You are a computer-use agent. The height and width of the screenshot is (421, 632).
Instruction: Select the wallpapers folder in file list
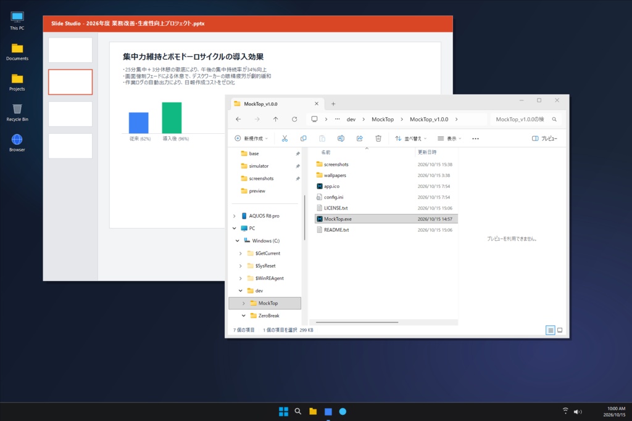click(386, 175)
